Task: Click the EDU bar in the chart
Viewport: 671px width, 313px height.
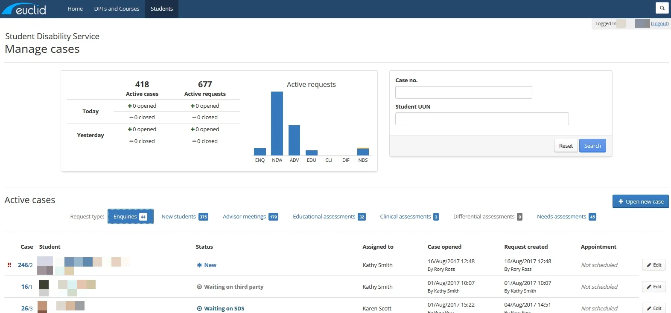Action: coord(312,153)
